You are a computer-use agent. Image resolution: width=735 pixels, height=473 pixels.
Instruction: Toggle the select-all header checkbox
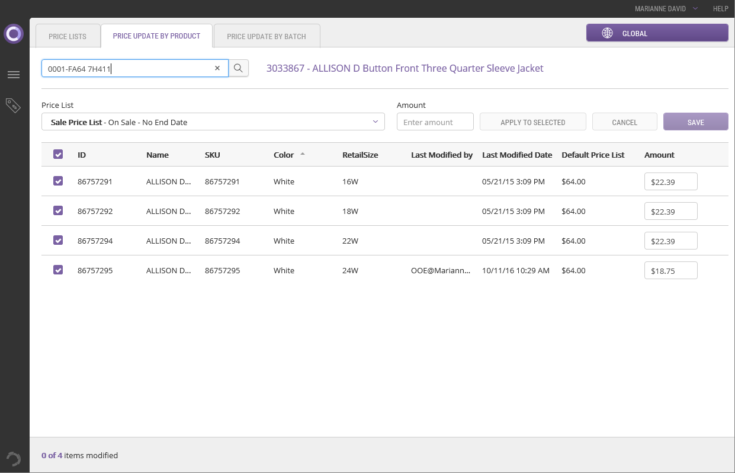58,154
